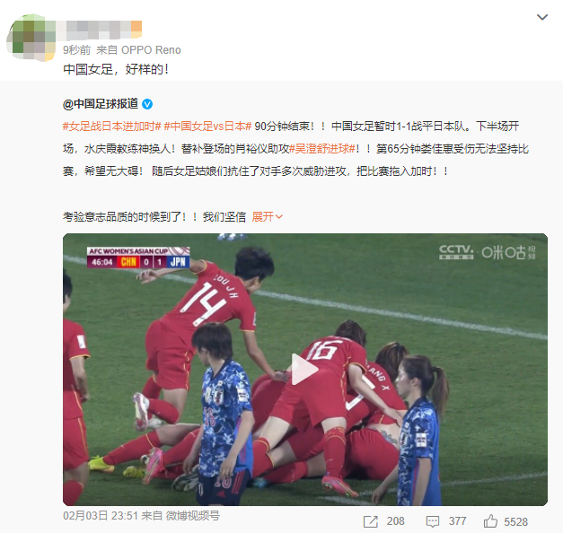Click the 02月03日 23:51 timestamp
The width and height of the screenshot is (563, 533).
(x=101, y=516)
